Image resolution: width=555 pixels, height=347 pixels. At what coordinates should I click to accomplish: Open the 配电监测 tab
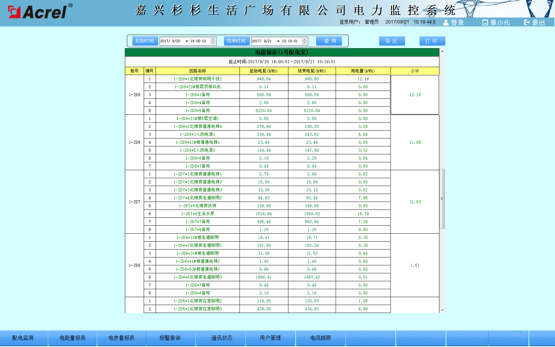point(23,338)
